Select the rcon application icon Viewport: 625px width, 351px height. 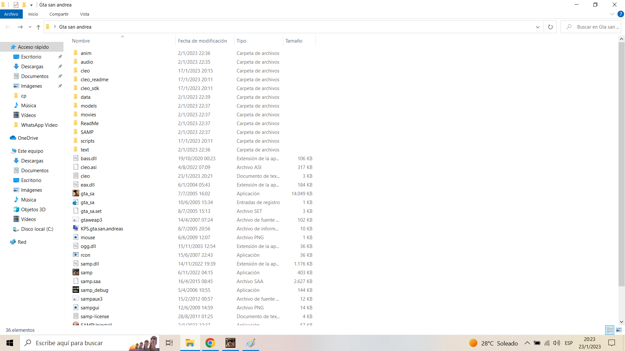[x=76, y=255]
